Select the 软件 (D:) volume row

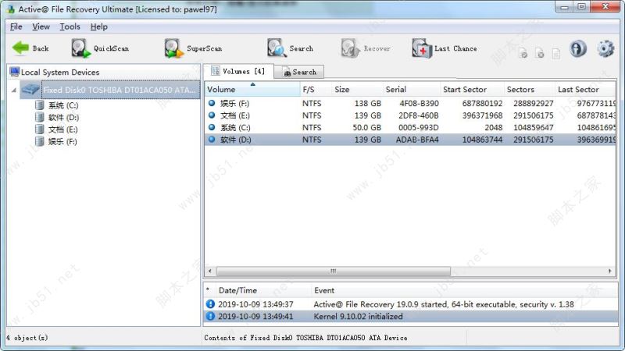[x=410, y=140]
